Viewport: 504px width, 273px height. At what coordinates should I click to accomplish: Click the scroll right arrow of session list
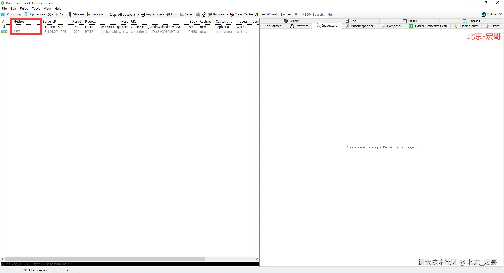point(257,259)
